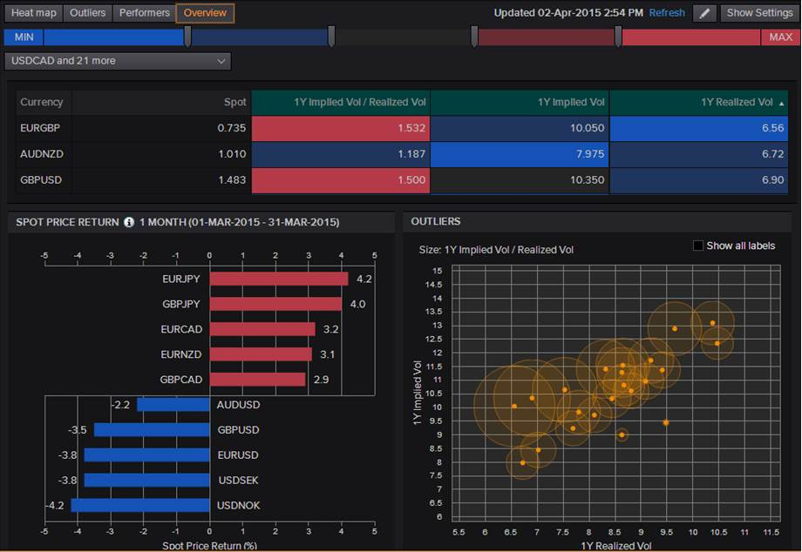The image size is (802, 552).
Task: Click the last slider handle near MAX
Action: [x=618, y=37]
